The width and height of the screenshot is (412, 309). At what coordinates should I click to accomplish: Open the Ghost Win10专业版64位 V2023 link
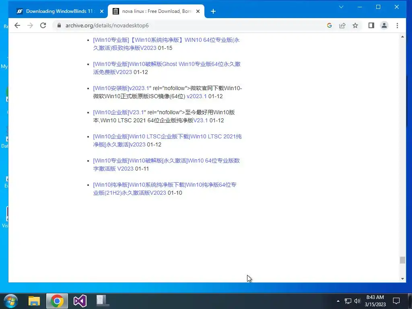click(167, 68)
